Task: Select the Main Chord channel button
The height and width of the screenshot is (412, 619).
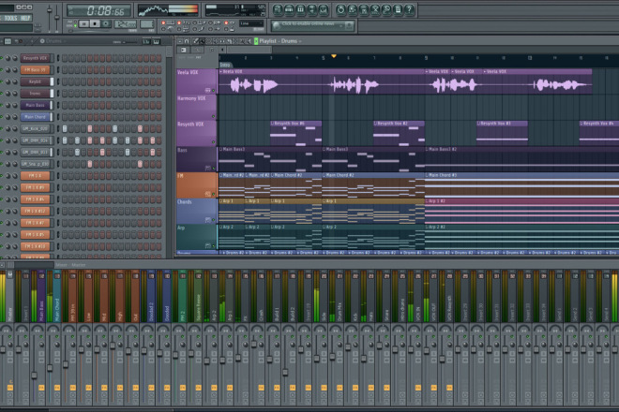Action: pyautogui.click(x=36, y=117)
